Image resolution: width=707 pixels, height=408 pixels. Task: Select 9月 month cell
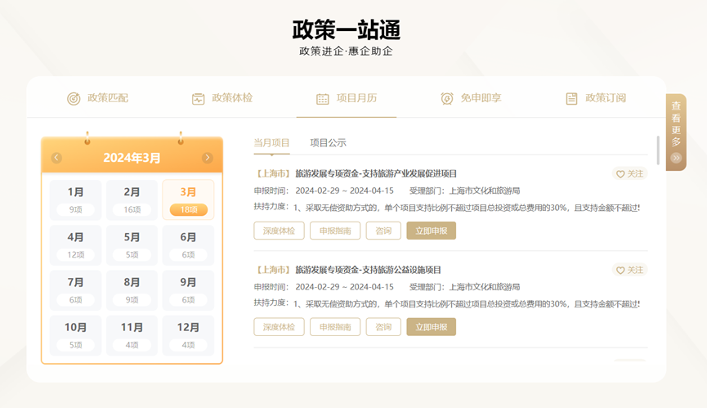[189, 290]
